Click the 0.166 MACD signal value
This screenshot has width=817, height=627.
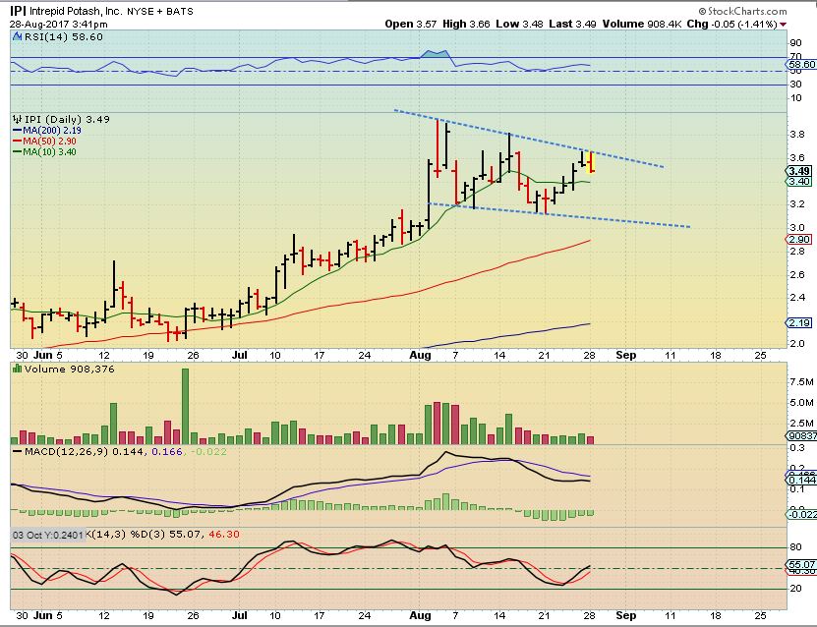click(x=167, y=451)
